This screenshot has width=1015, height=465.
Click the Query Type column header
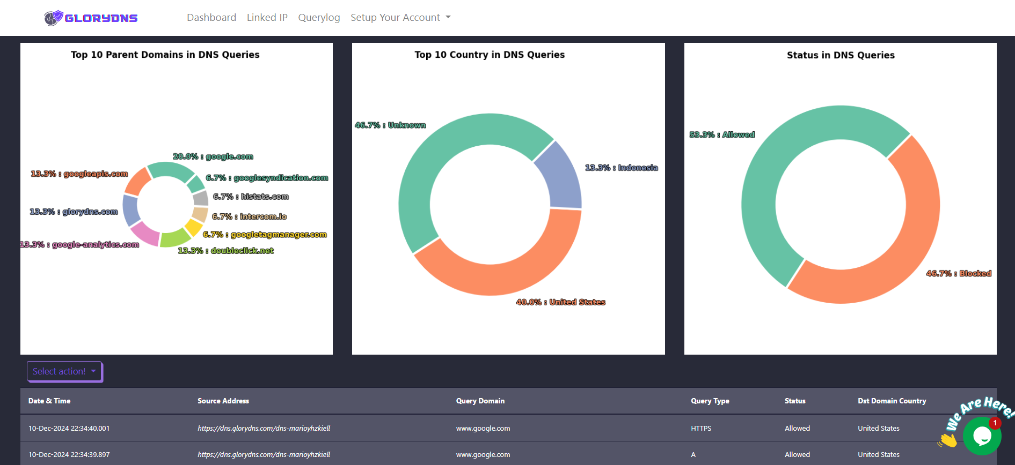point(710,401)
